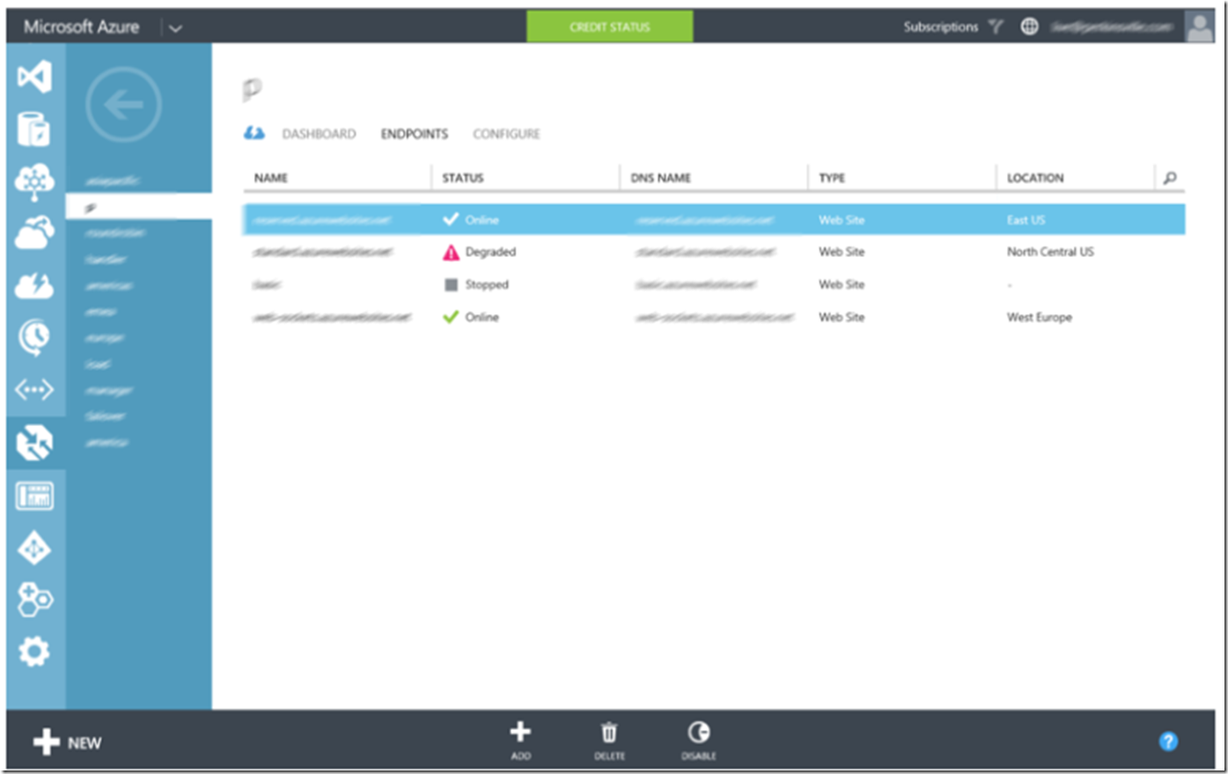Open the user account avatar menu
This screenshot has height=774, width=1228.
tap(1198, 26)
